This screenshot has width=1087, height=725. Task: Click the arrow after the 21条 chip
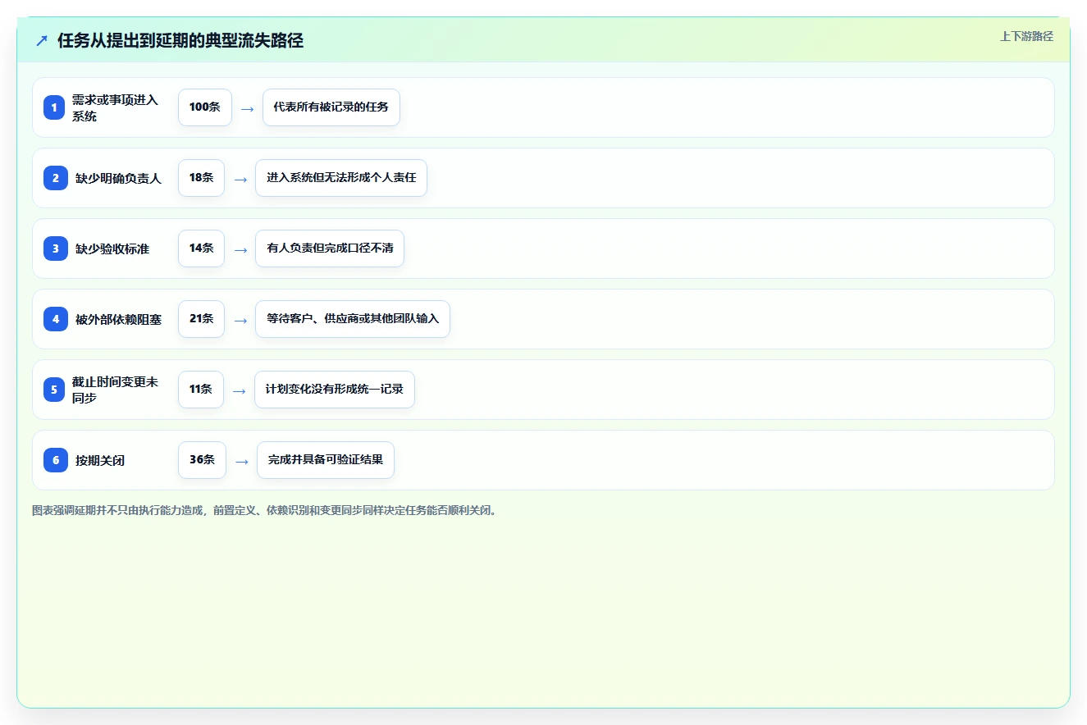tap(240, 320)
